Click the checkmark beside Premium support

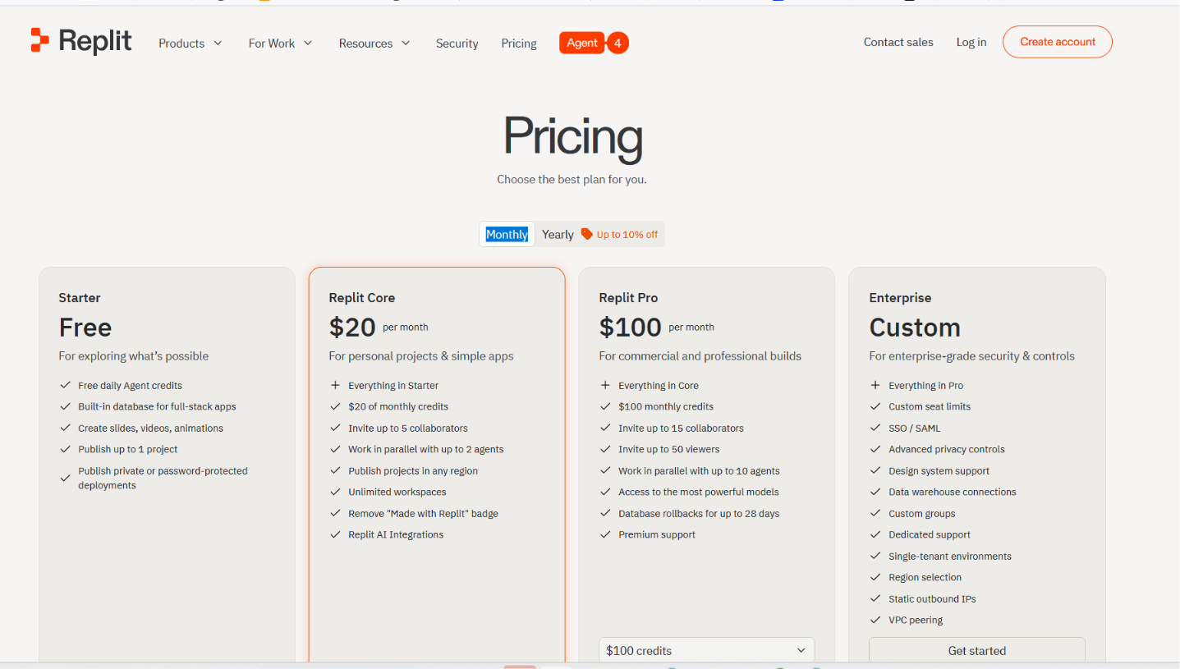pos(605,534)
